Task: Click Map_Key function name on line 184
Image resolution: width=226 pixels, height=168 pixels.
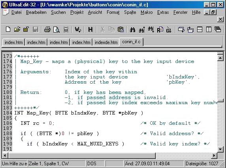Action: (38, 113)
